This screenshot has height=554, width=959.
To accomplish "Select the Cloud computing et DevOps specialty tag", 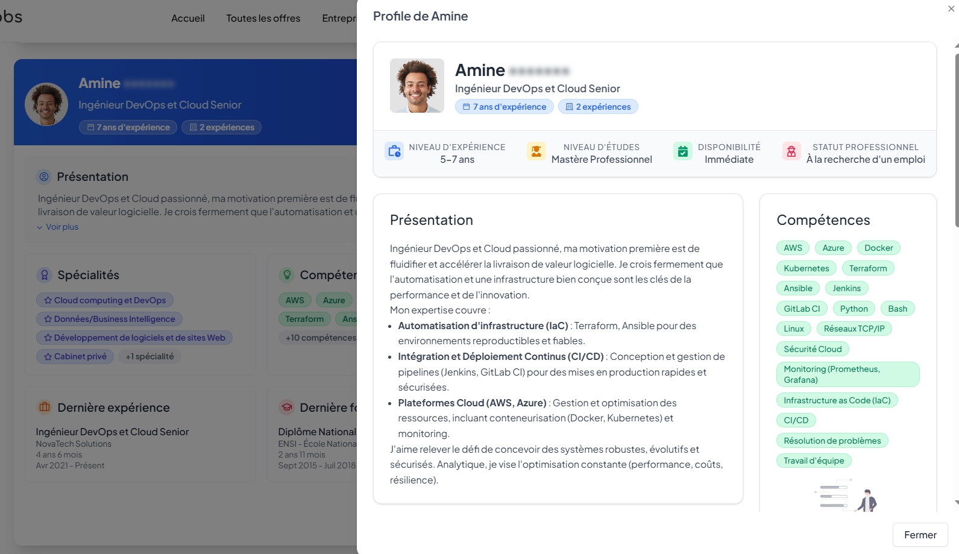I will 105,300.
